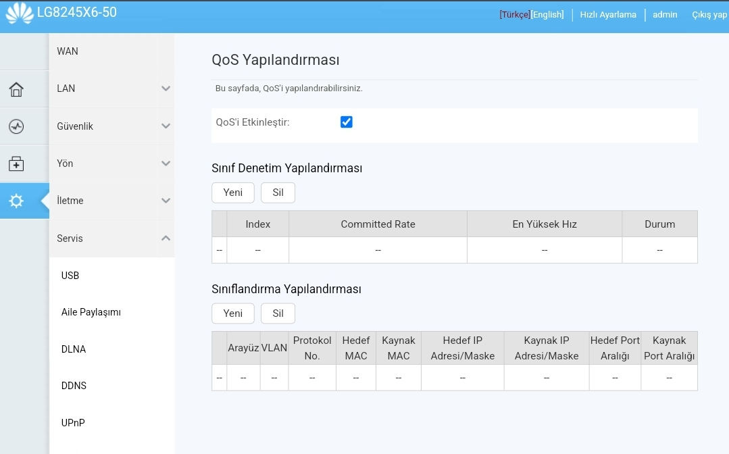
Task: Click Yeni under Sınıf Denetim Yapılandırması
Action: (233, 193)
